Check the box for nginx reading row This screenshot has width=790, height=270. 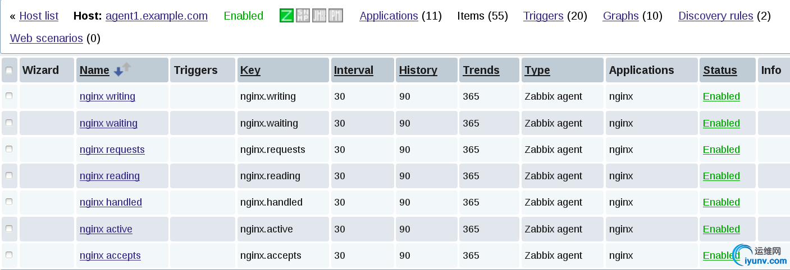(9, 175)
